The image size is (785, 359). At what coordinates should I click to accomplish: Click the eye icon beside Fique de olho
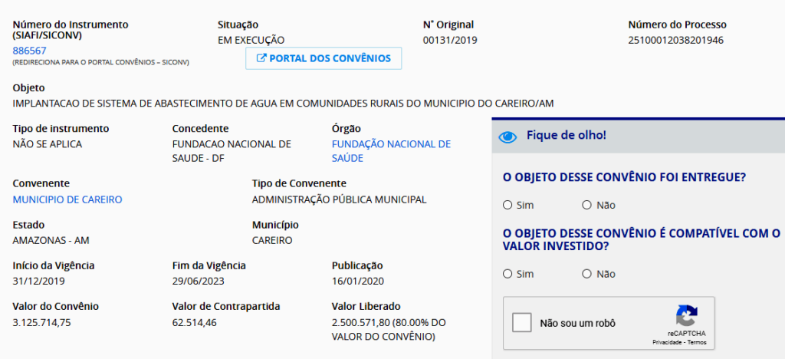[508, 137]
